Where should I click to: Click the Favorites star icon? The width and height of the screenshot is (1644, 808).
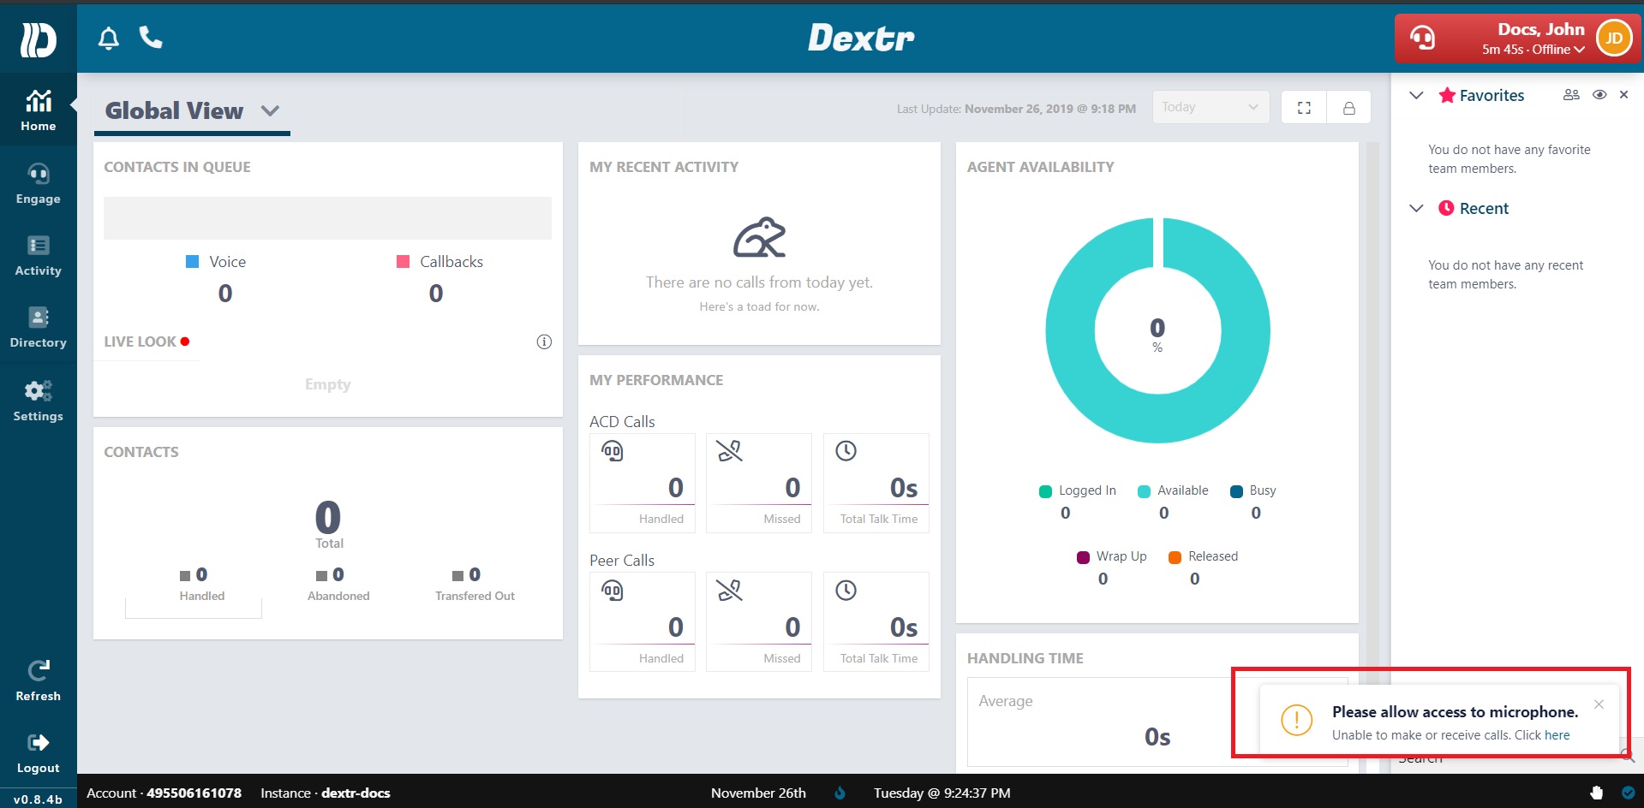(x=1447, y=95)
